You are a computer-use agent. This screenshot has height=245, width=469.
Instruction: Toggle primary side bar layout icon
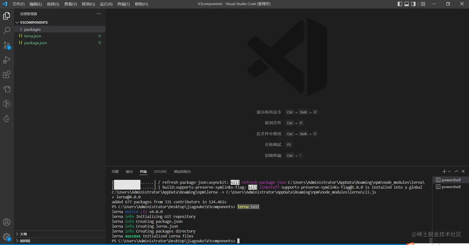400,4
